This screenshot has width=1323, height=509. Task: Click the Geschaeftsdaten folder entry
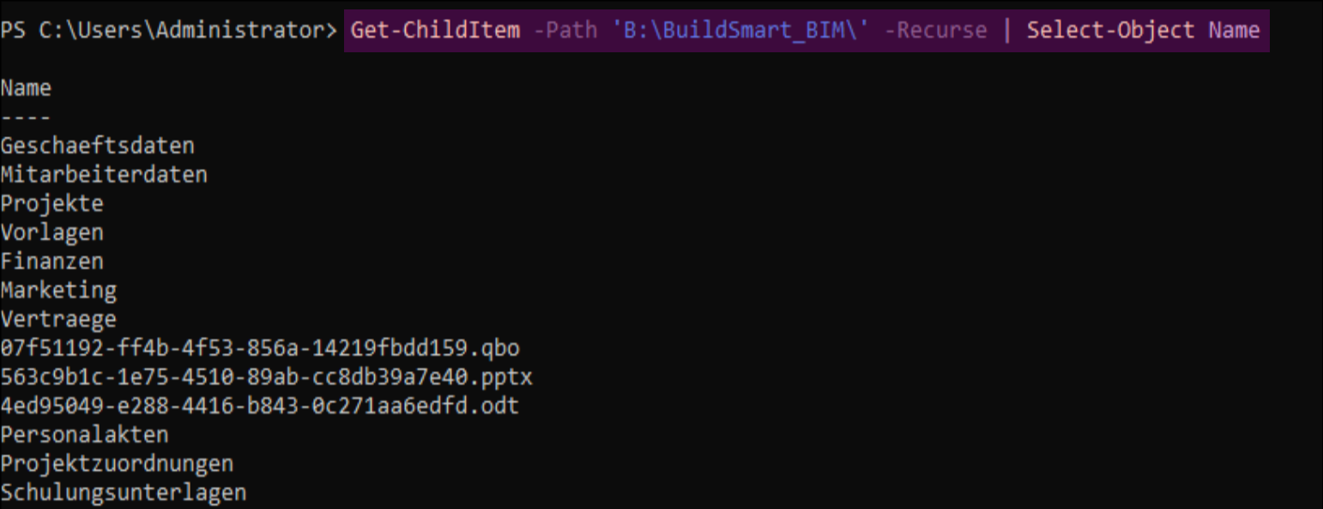point(97,146)
